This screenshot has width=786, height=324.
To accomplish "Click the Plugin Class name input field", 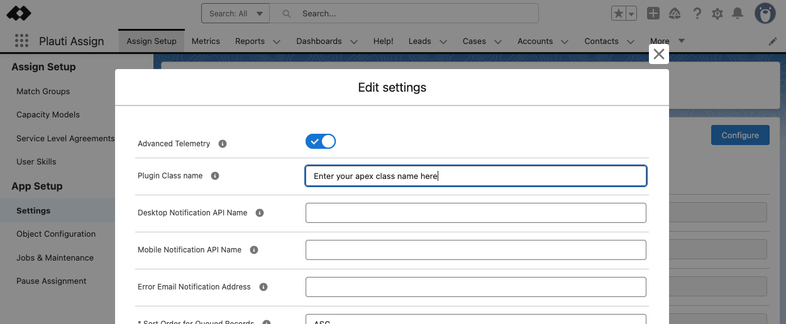I will 476,176.
